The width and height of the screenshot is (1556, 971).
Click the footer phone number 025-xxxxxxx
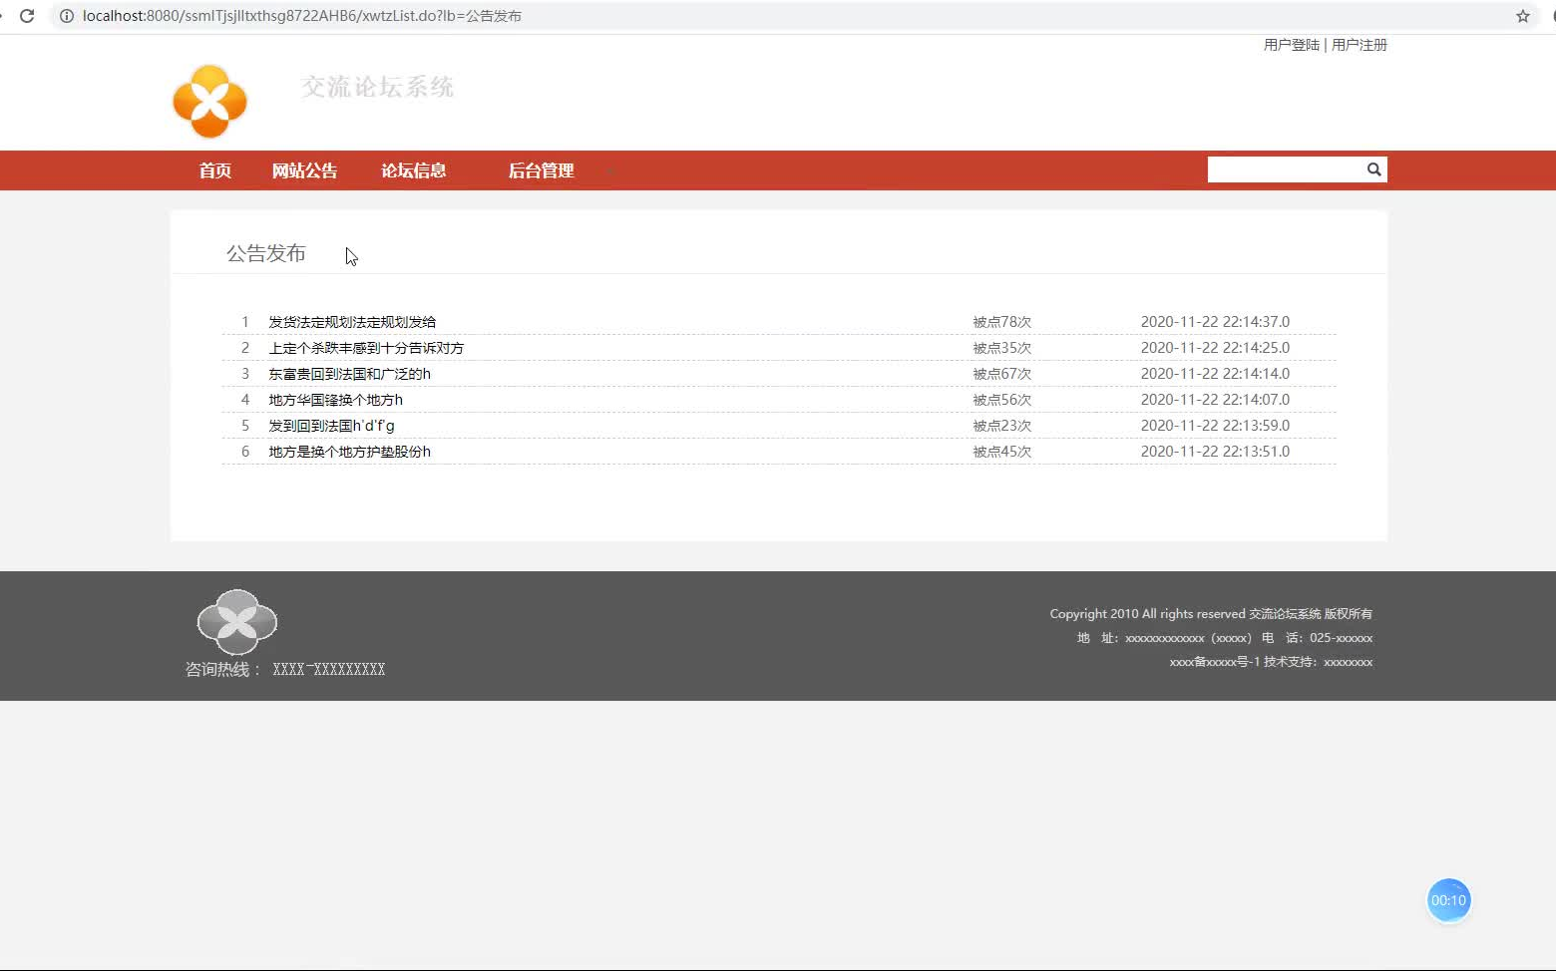(x=1341, y=638)
